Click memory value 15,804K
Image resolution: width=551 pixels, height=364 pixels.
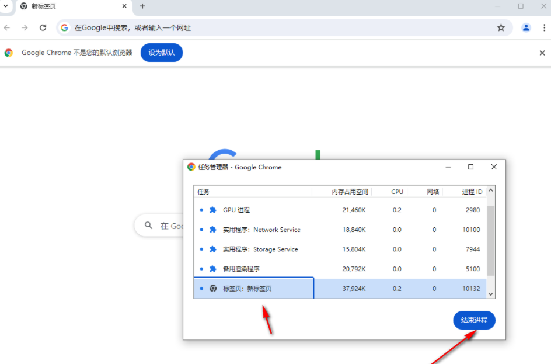click(354, 249)
